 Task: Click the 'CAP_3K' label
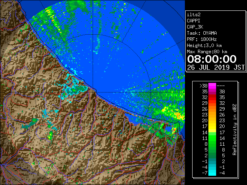click(x=195, y=27)
